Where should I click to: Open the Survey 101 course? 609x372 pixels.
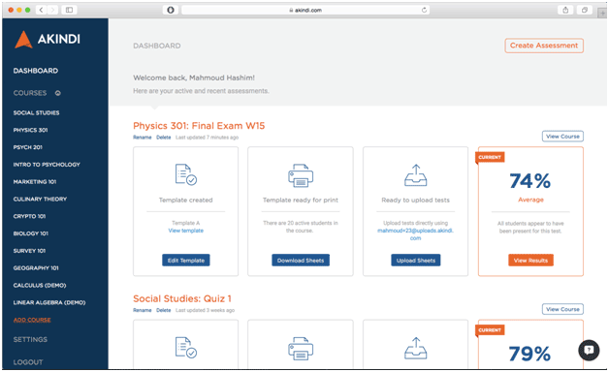(x=29, y=251)
